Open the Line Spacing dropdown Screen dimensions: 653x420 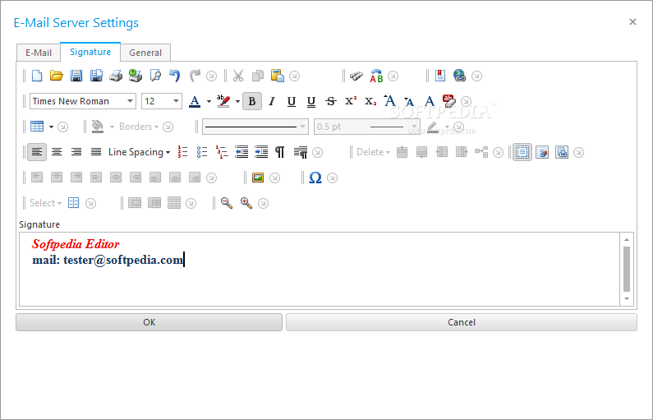click(x=139, y=152)
